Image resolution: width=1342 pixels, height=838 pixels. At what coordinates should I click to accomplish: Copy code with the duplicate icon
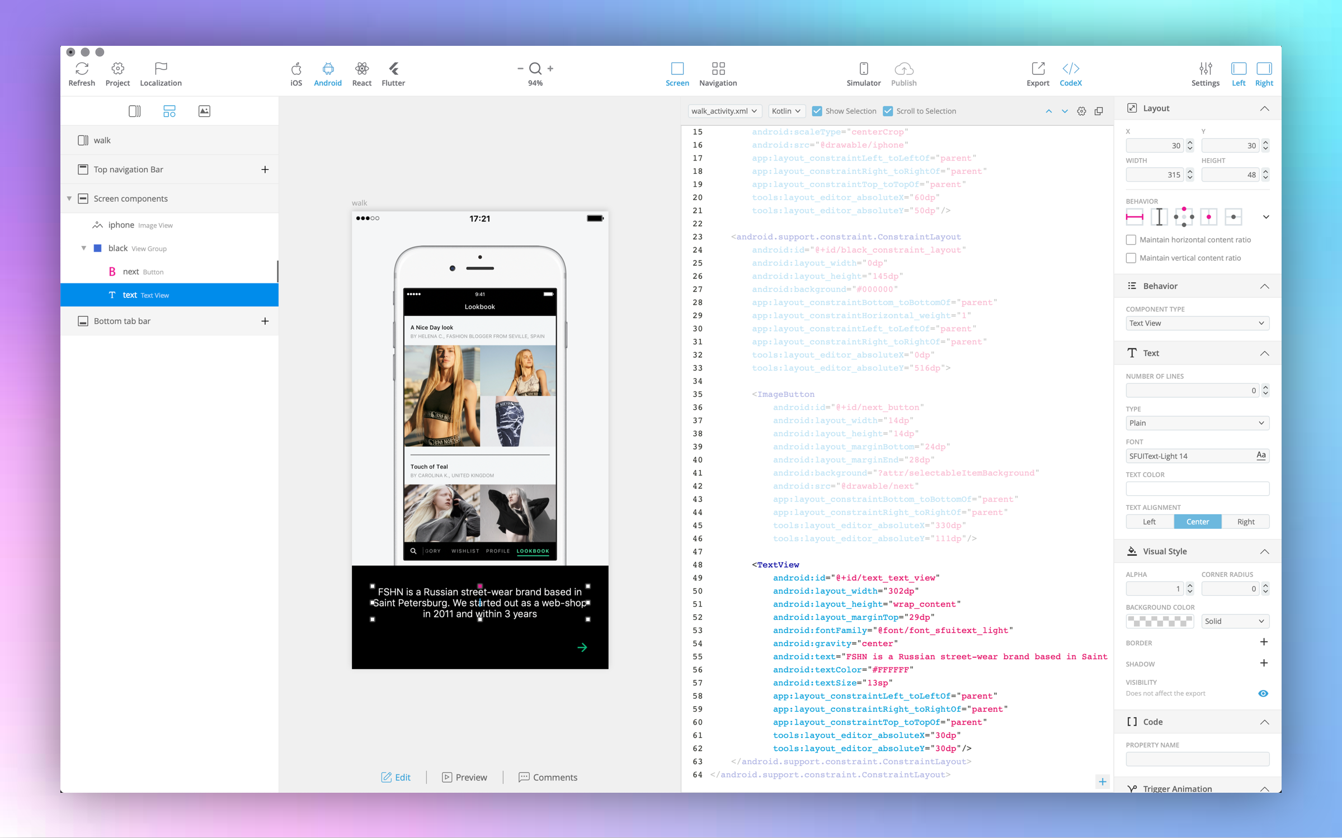1099,111
